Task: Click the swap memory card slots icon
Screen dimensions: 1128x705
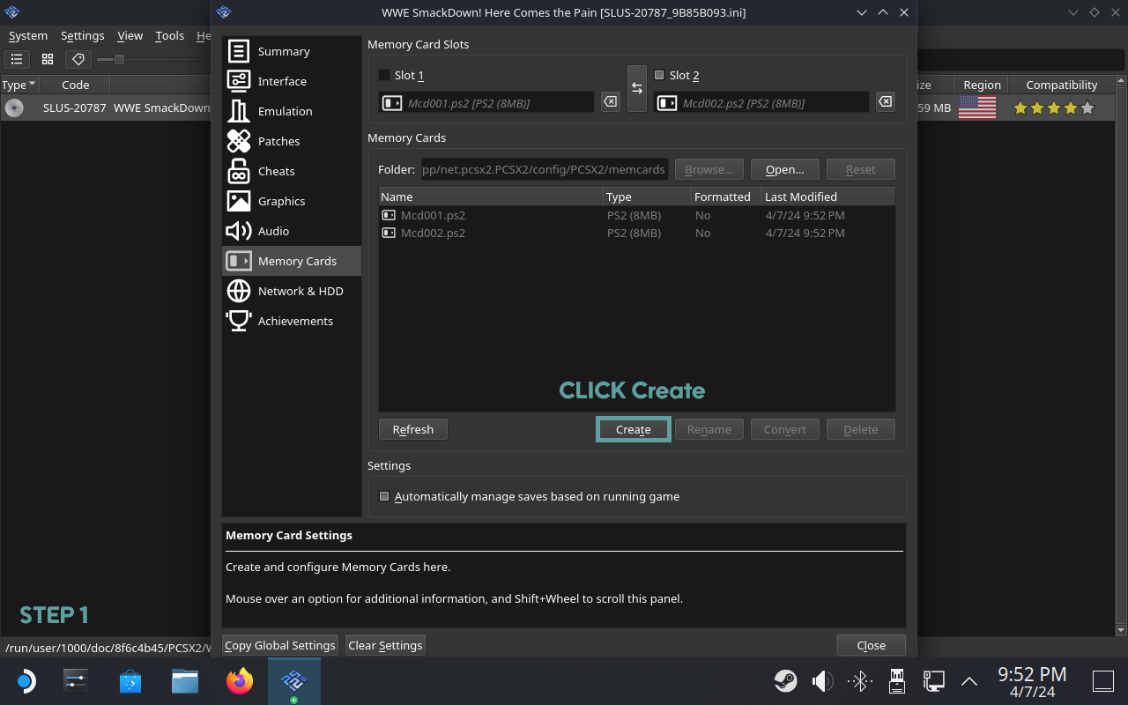Action: point(637,89)
